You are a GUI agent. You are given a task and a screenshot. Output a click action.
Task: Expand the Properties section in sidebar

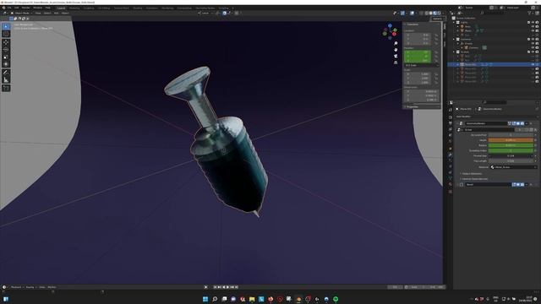click(413, 107)
